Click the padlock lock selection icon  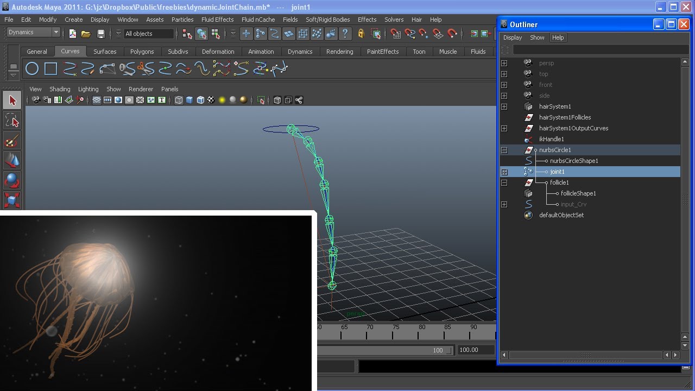pos(361,34)
